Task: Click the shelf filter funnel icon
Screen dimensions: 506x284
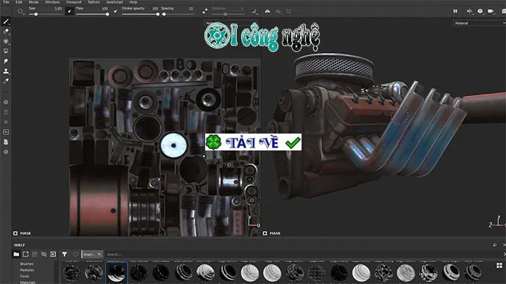Action: [x=65, y=254]
